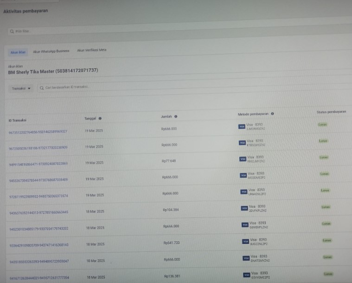Switch to Akun WhatsApp Business tab
Viewport: 352px width, 283px height.
[x=51, y=51]
